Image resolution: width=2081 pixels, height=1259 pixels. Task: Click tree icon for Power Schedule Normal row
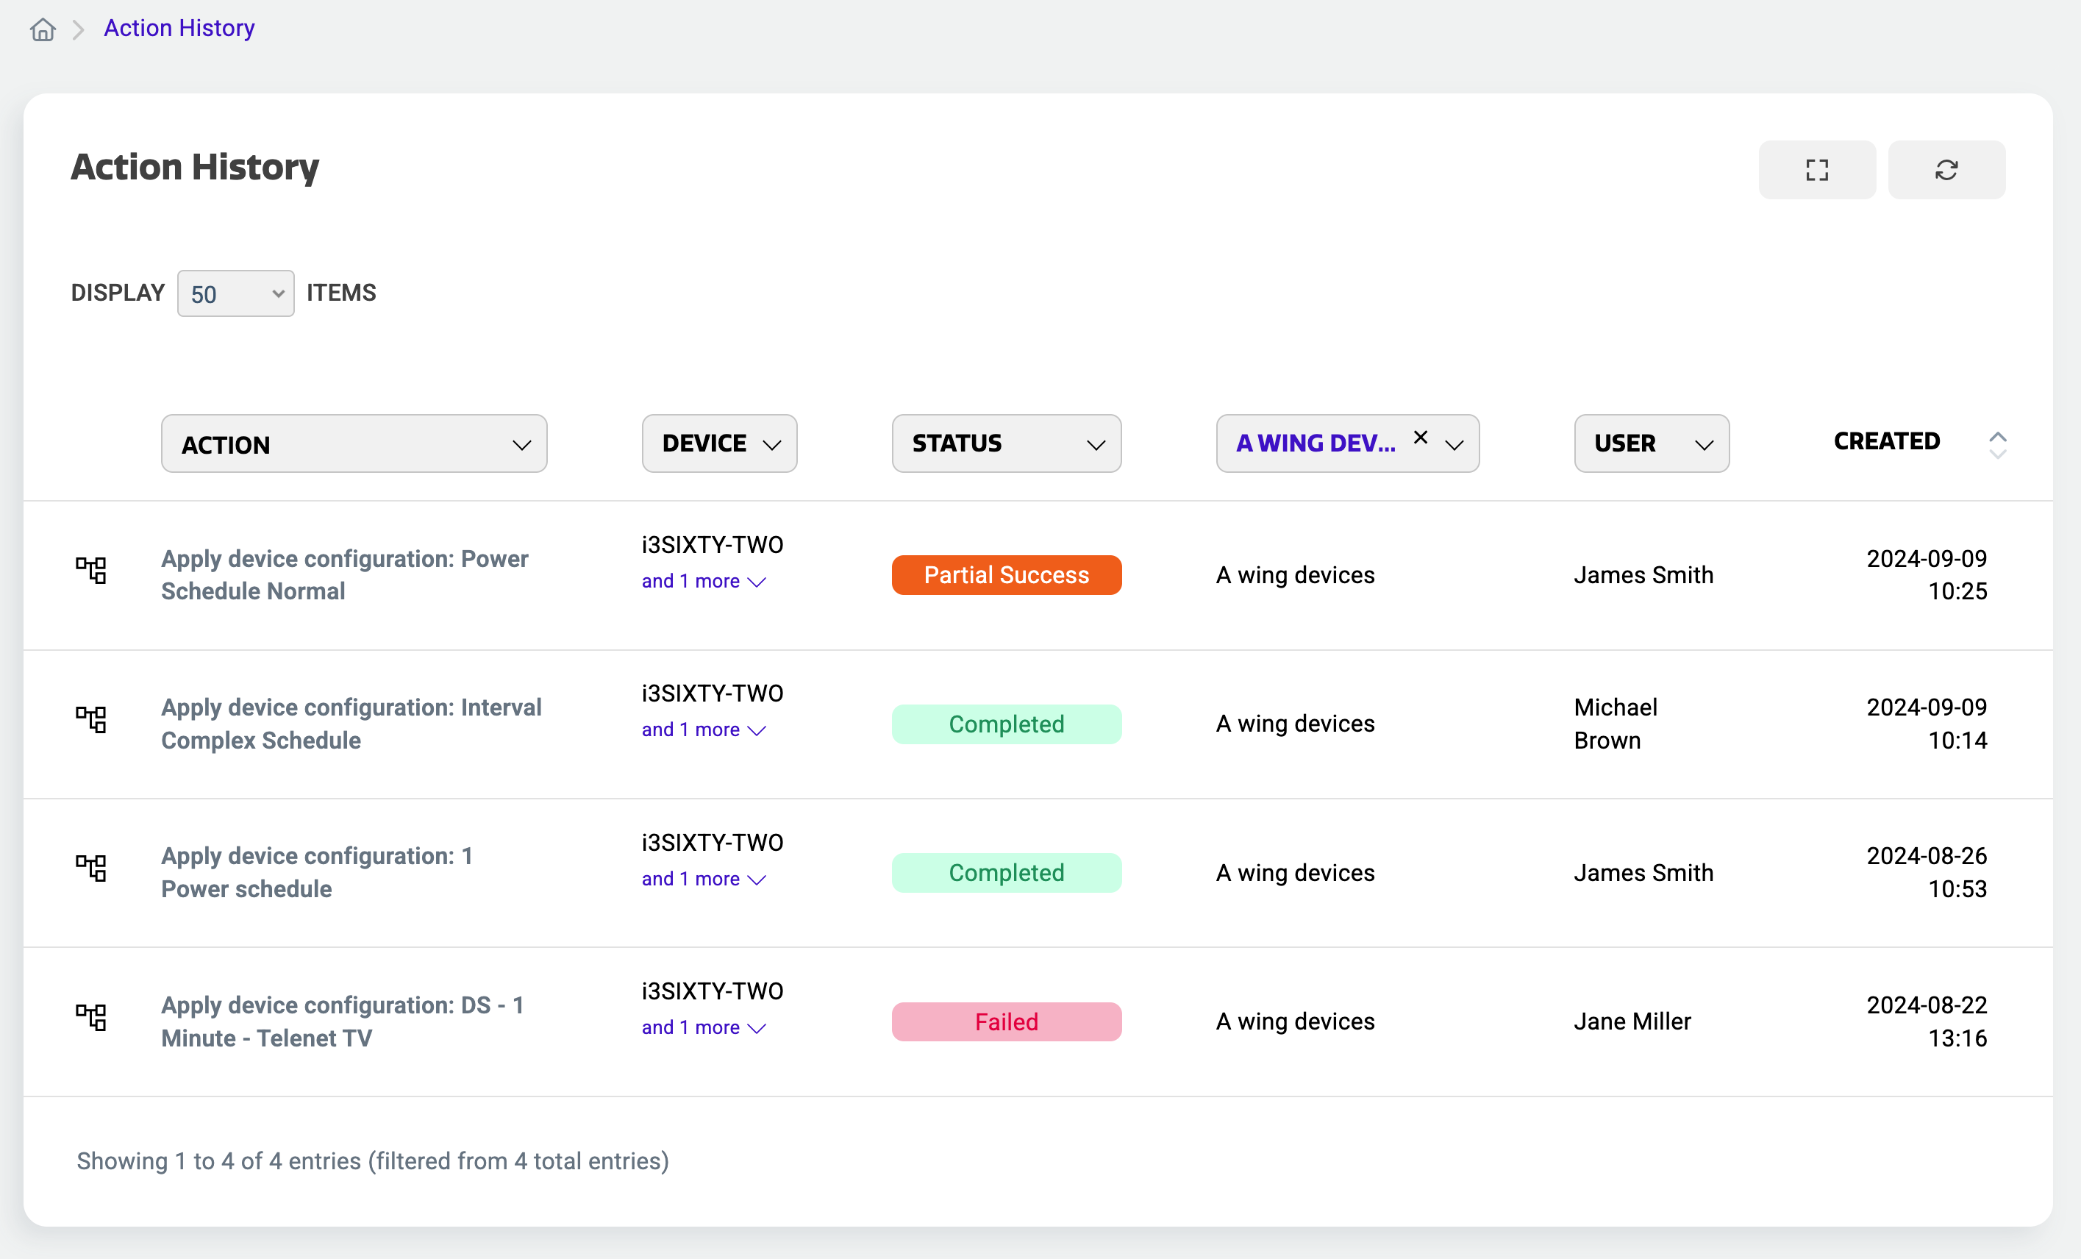91,571
